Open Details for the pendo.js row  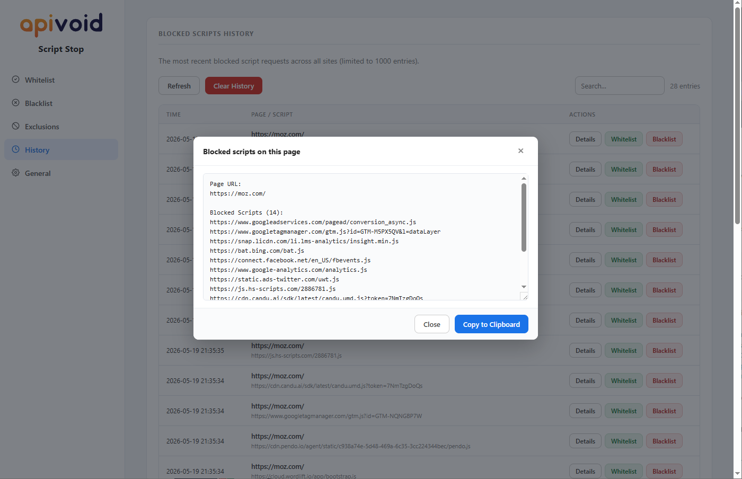(585, 441)
